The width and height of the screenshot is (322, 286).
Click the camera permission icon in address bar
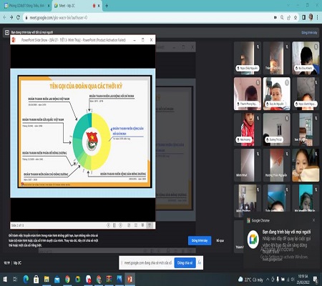point(275,17)
